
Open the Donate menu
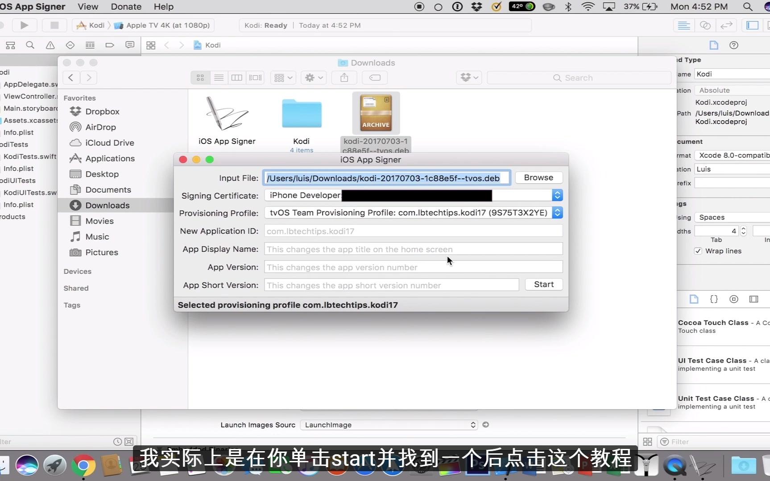[x=126, y=7]
